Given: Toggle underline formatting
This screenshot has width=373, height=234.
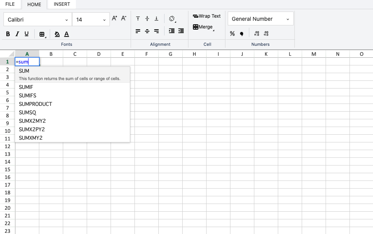Looking at the screenshot, I should (27, 34).
